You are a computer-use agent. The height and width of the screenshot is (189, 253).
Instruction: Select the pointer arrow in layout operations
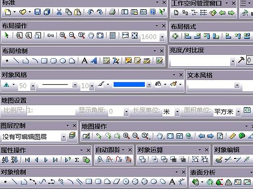click(x=6, y=35)
